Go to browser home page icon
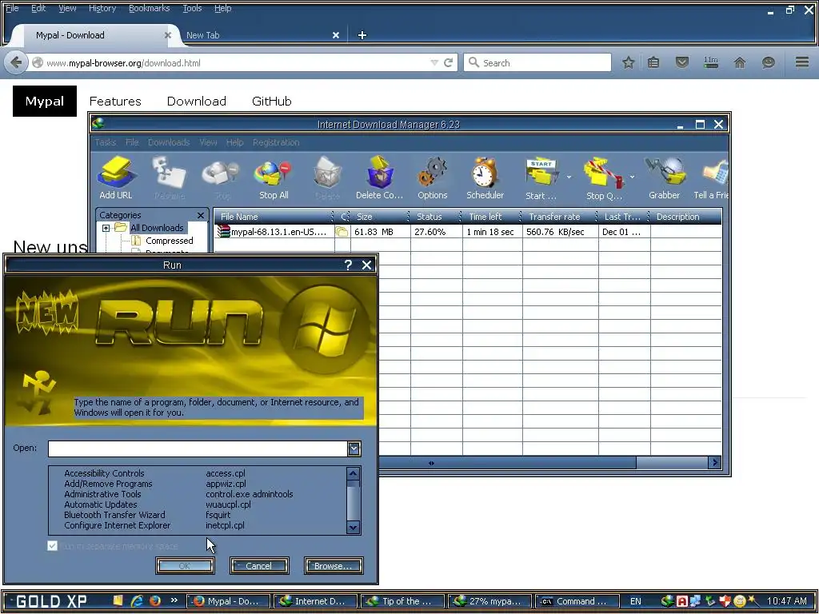 point(740,62)
